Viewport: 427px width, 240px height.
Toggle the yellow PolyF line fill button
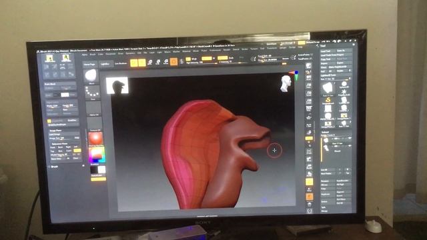[x=309, y=182]
